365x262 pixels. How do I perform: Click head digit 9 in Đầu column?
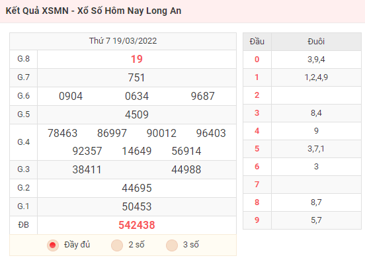(x=257, y=220)
